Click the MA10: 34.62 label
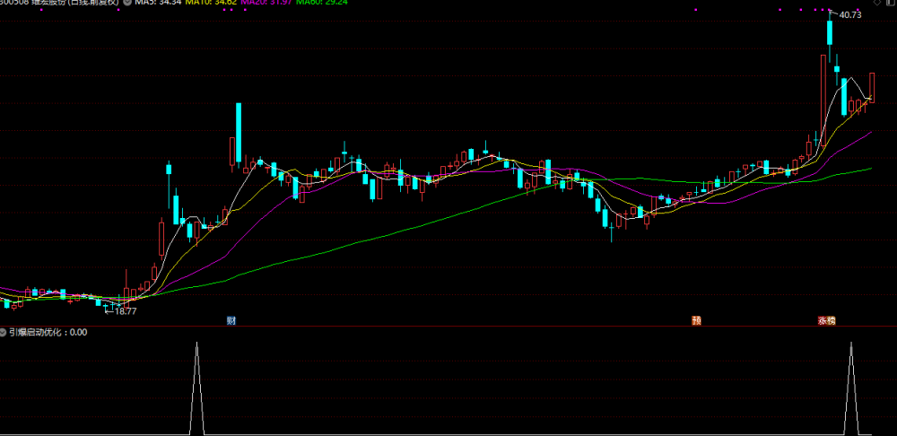Image resolution: width=897 pixels, height=436 pixels. [x=211, y=3]
